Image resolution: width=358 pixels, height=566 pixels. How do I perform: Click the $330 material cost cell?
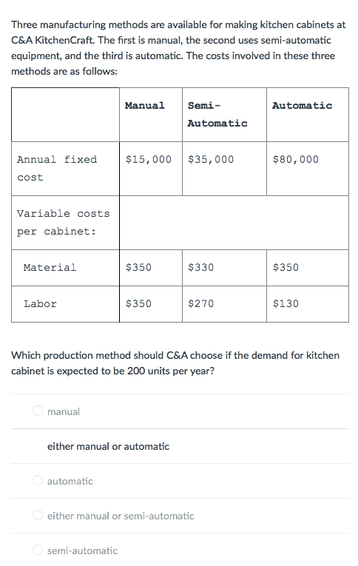pos(224,268)
